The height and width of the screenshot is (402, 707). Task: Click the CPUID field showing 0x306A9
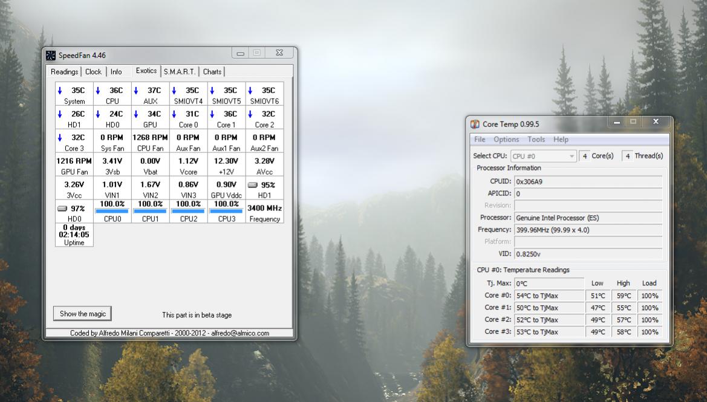588,181
